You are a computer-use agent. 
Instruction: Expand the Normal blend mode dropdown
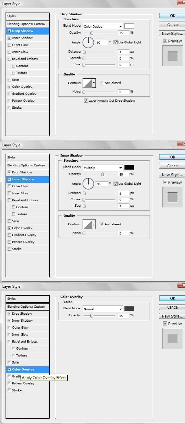(103, 309)
